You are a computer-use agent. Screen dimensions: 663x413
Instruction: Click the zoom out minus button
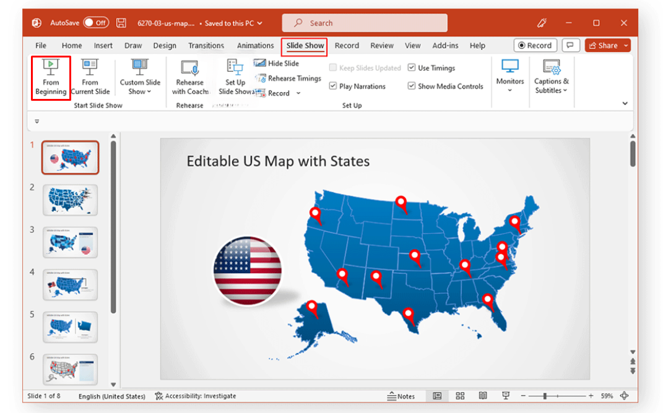[x=524, y=396]
